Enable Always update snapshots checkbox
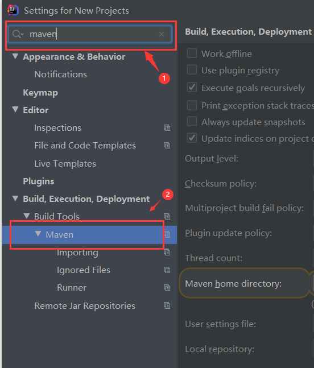The width and height of the screenshot is (314, 368). 192,122
